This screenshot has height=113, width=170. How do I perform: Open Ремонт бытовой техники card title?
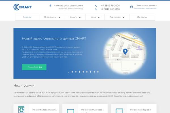(45, 110)
